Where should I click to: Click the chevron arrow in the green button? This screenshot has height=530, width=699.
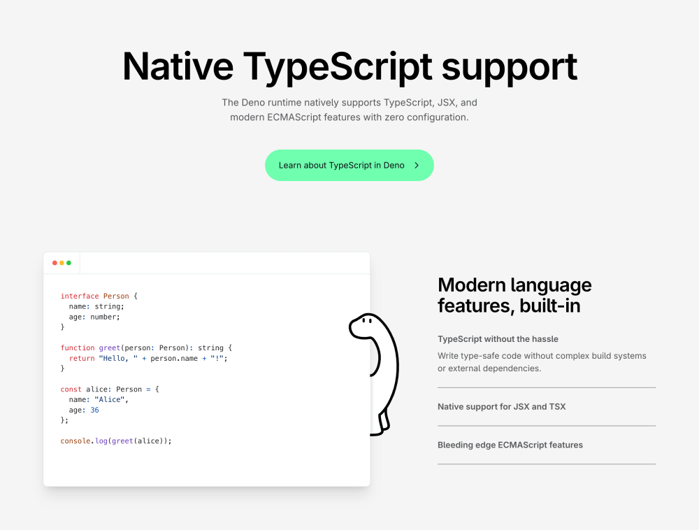click(417, 166)
